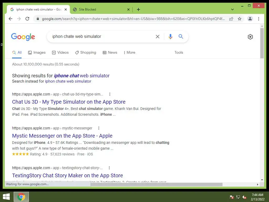This screenshot has height=202, width=269.
Task: Open Mystic Messenger App Store result
Action: pyautogui.click(x=62, y=136)
